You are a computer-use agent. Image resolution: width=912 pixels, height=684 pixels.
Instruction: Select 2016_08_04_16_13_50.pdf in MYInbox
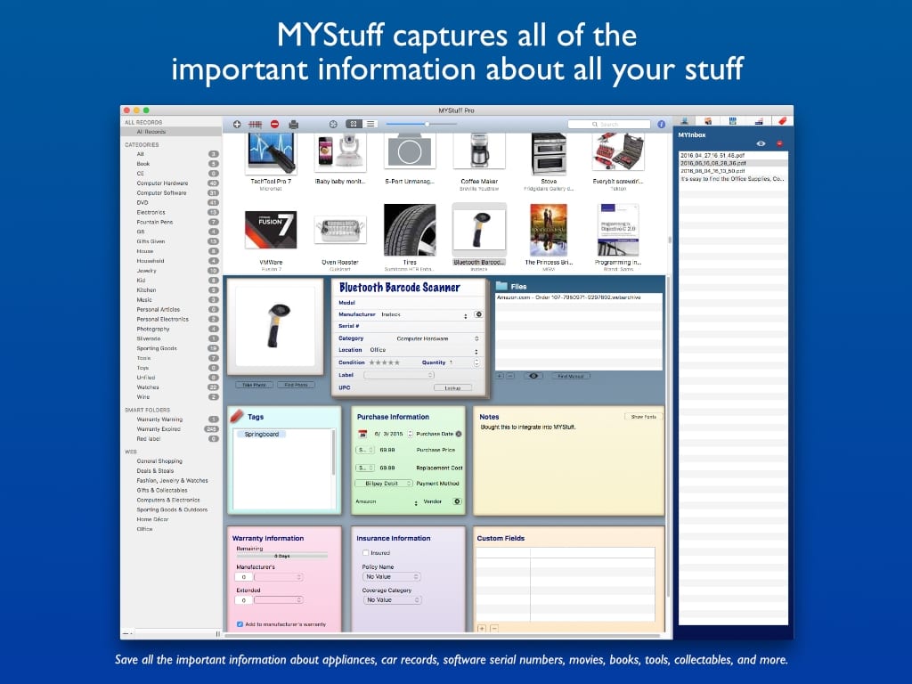point(733,171)
